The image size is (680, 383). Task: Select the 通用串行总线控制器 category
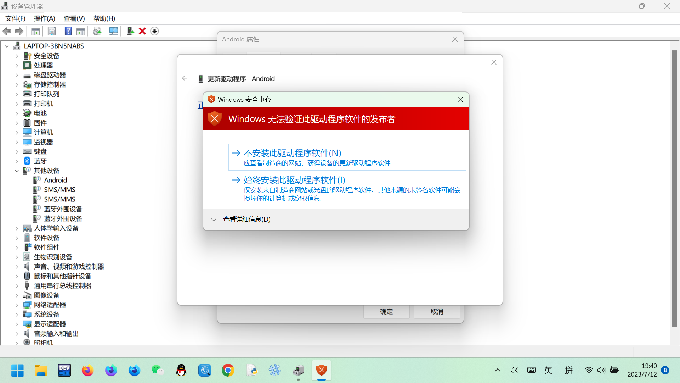pos(62,286)
